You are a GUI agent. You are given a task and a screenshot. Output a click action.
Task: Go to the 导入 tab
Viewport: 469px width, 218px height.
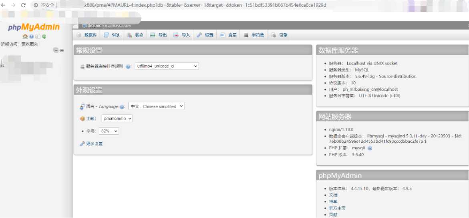tap(182, 35)
